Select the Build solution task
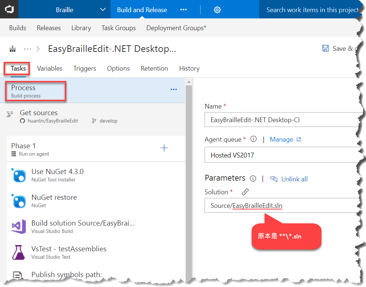The image size is (366, 287). point(96,226)
